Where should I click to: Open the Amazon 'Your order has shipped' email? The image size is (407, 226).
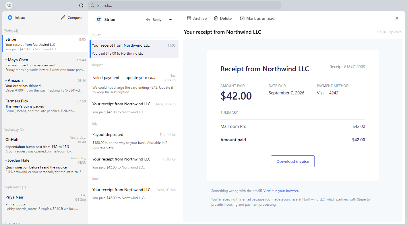pos(45,85)
